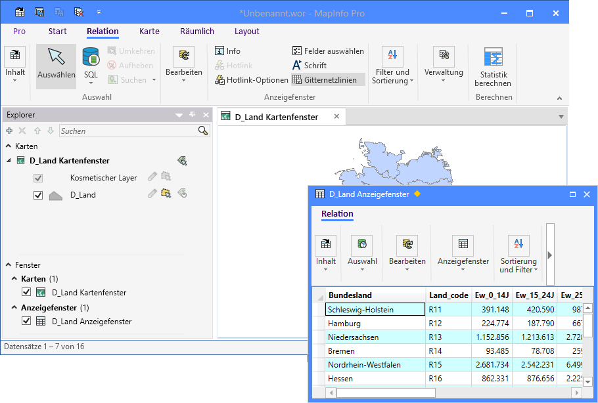Open Anzeigefenster button in the floating window toolbar
The image size is (598, 403).
[463, 253]
